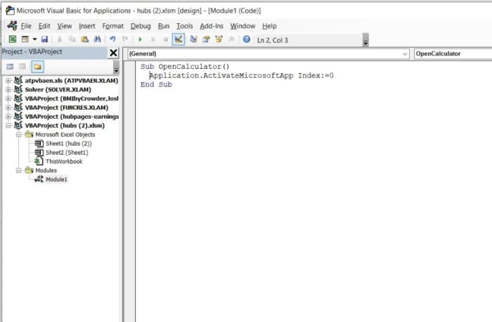
Task: Open the Properties Window toolbar icon
Action: pos(206,39)
